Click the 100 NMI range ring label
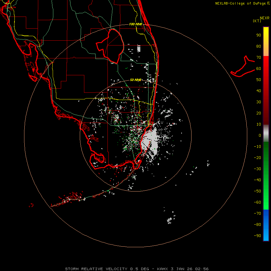Screen dimensions: 271x271 pyautogui.click(x=135, y=24)
